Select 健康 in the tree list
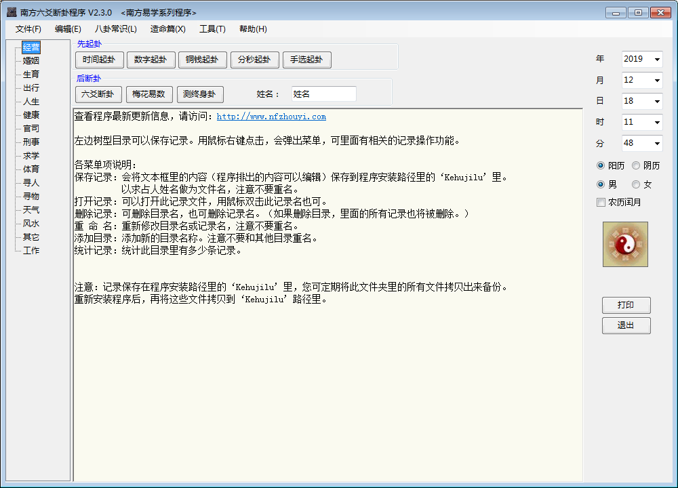This screenshot has height=488, width=678. tap(31, 115)
